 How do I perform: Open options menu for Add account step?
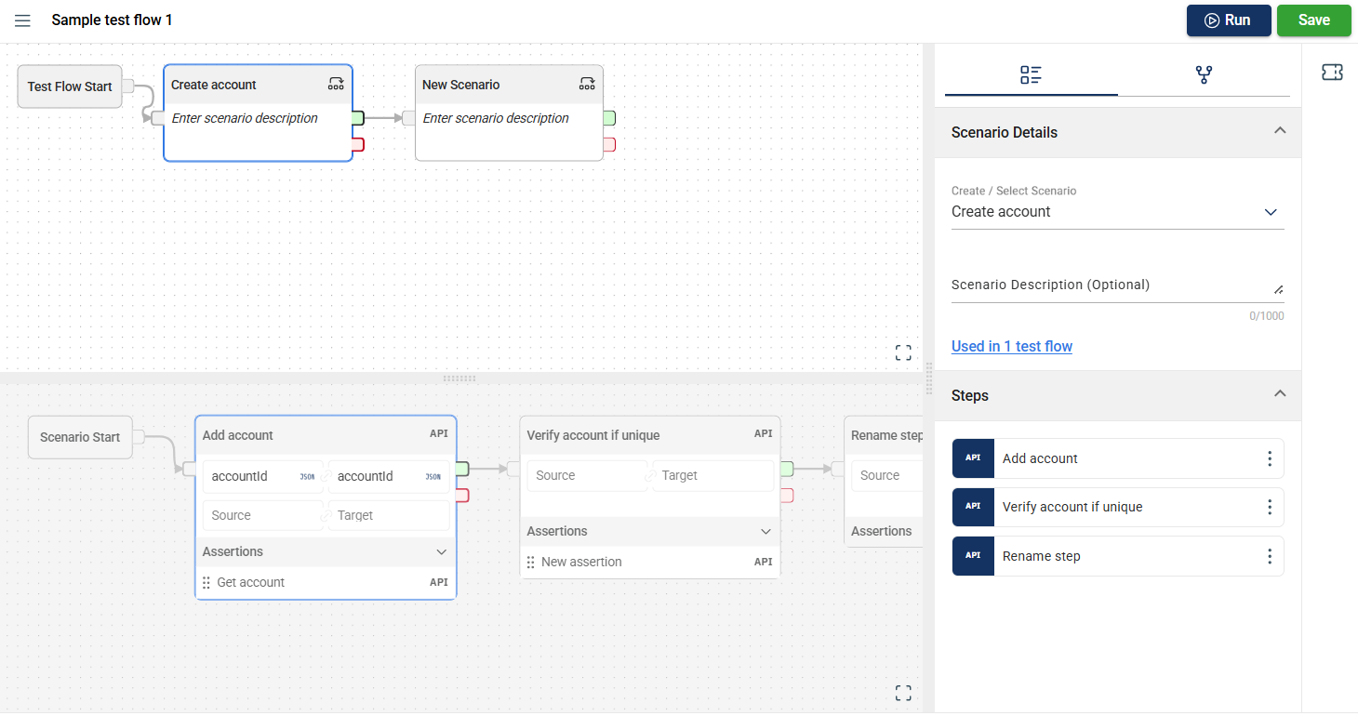[1269, 458]
